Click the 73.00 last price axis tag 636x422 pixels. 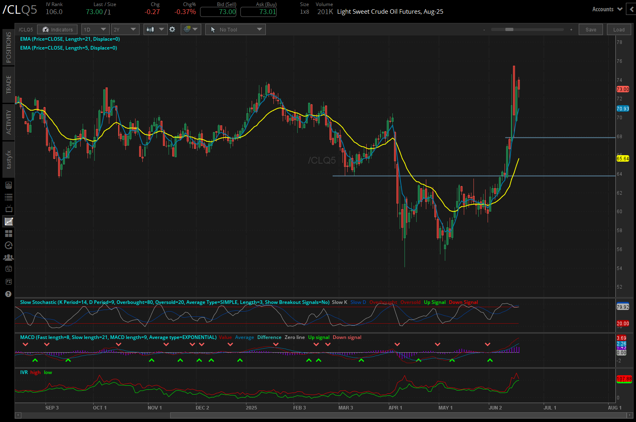click(623, 89)
